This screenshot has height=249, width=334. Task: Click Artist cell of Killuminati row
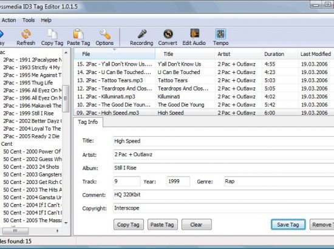(x=236, y=97)
